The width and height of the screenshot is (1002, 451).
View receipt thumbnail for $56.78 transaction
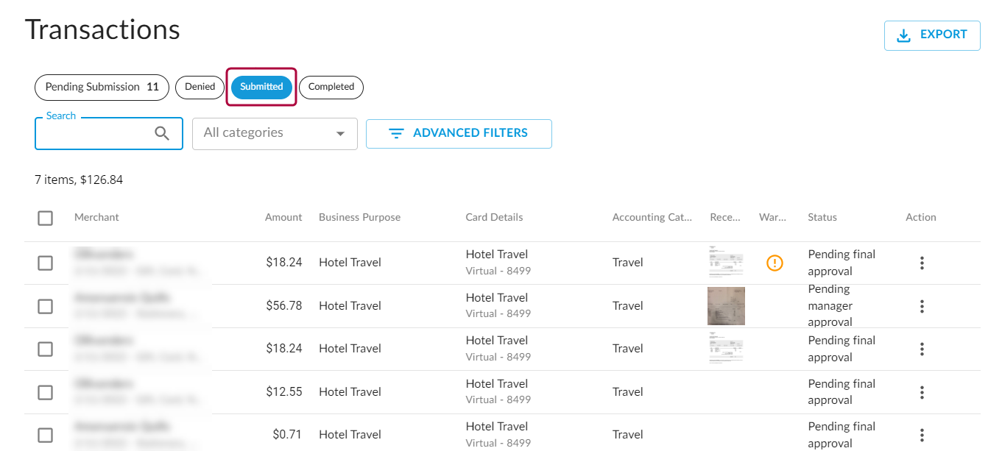725,306
